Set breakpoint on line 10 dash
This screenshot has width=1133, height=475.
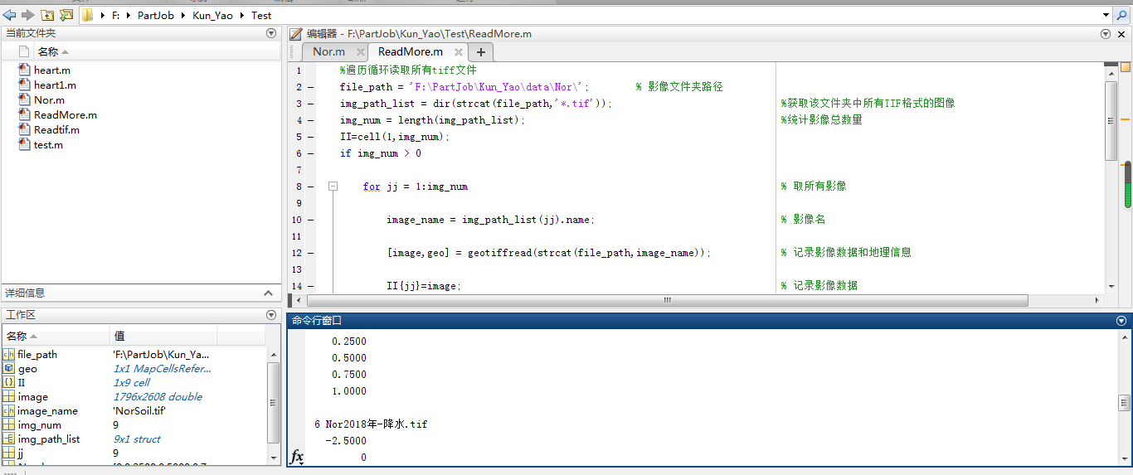(310, 220)
